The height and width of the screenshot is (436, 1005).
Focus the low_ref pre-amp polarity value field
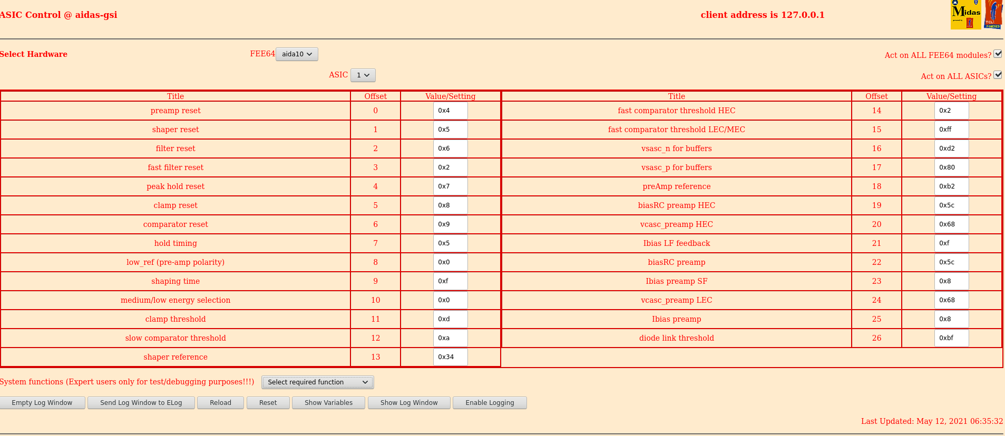pyautogui.click(x=451, y=262)
